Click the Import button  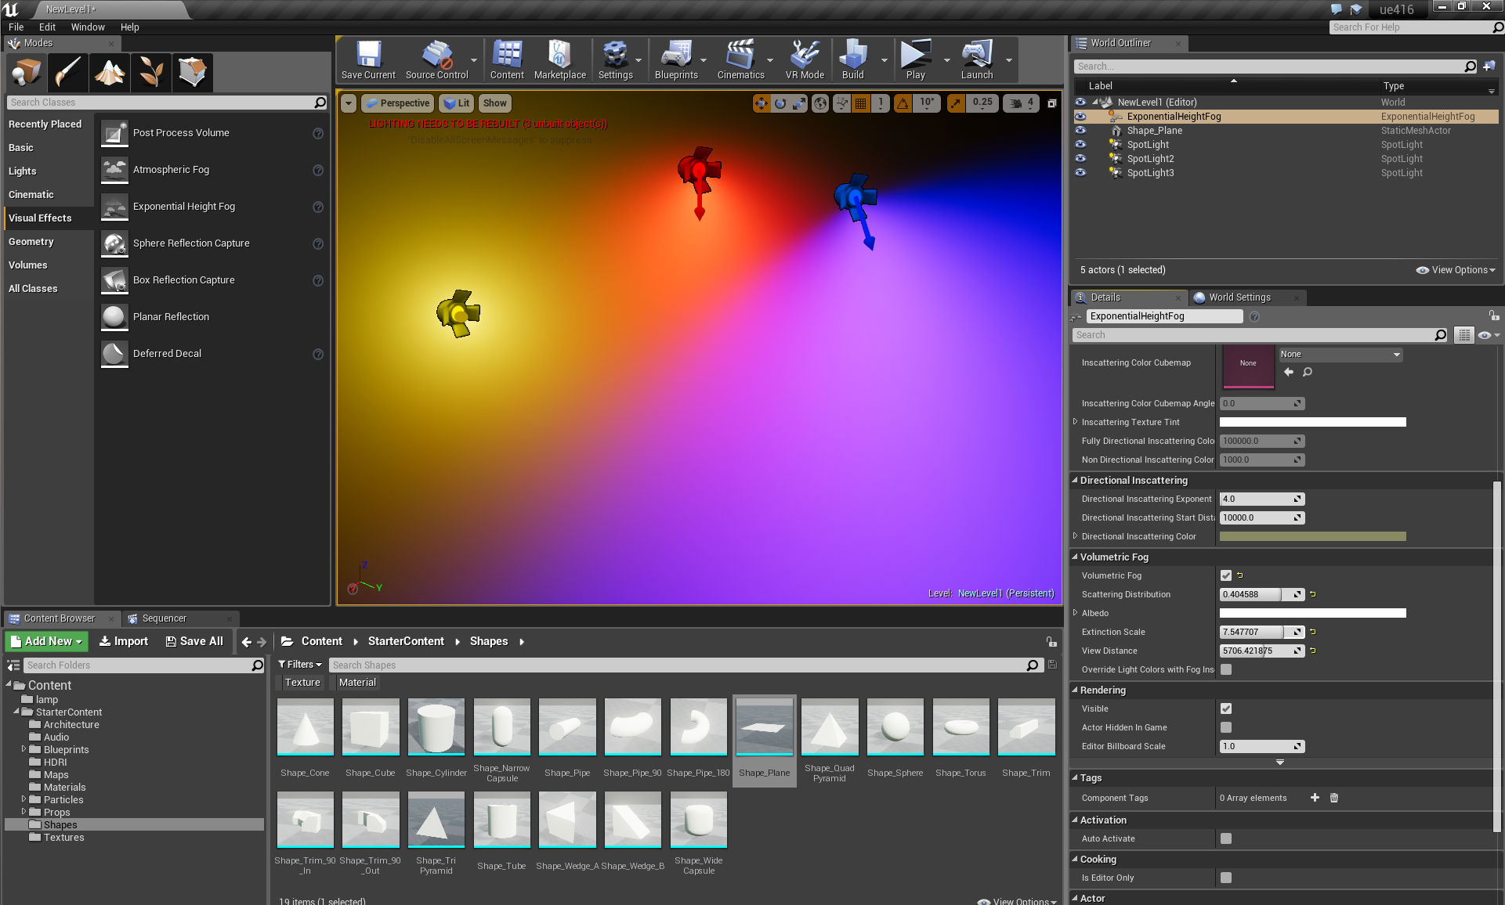pos(124,641)
